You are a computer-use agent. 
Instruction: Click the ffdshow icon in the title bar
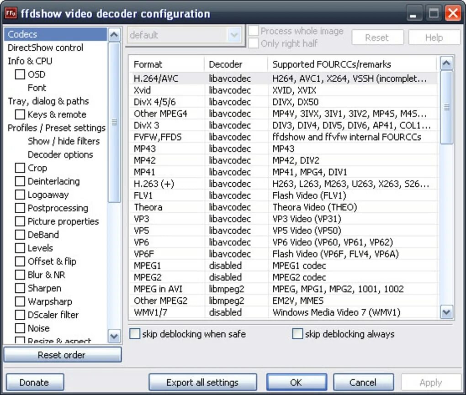11,13
